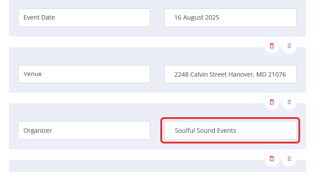This screenshot has height=172, width=314.
Task: Click the word 'August' in the date field
Action: [193, 17]
